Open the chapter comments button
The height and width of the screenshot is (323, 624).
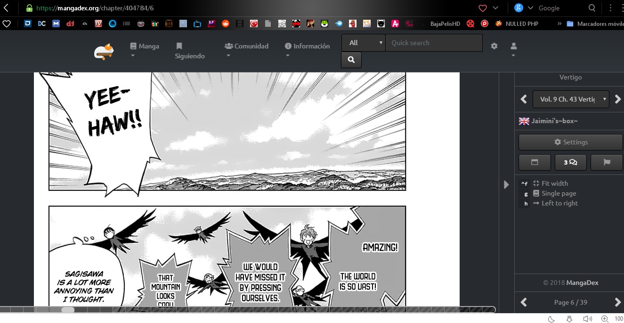(x=570, y=162)
